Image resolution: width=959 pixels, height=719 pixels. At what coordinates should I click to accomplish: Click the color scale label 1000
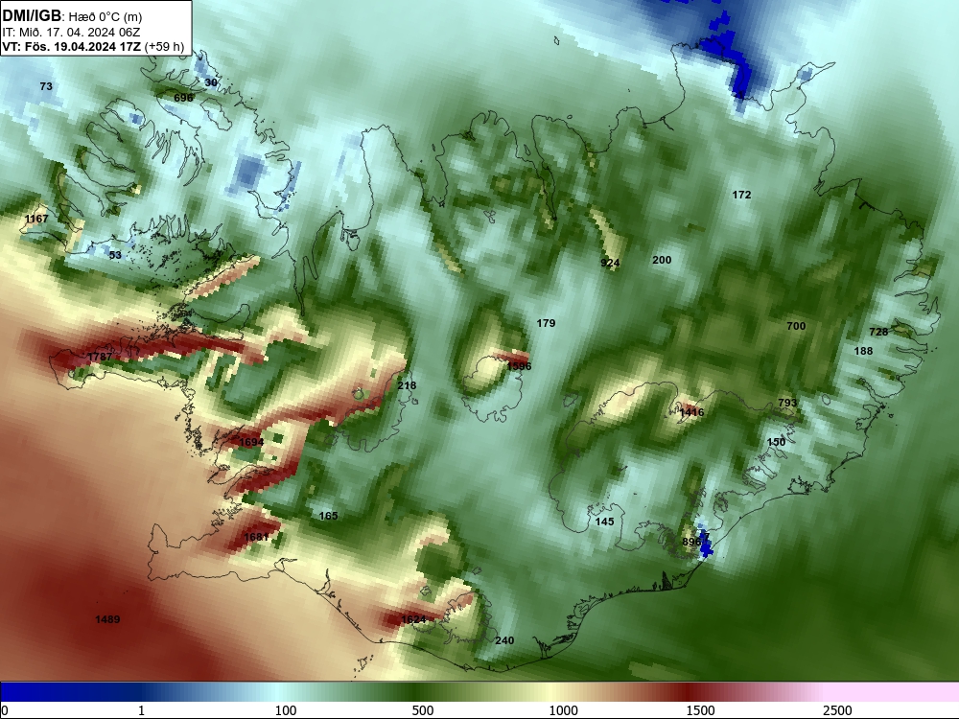point(563,710)
